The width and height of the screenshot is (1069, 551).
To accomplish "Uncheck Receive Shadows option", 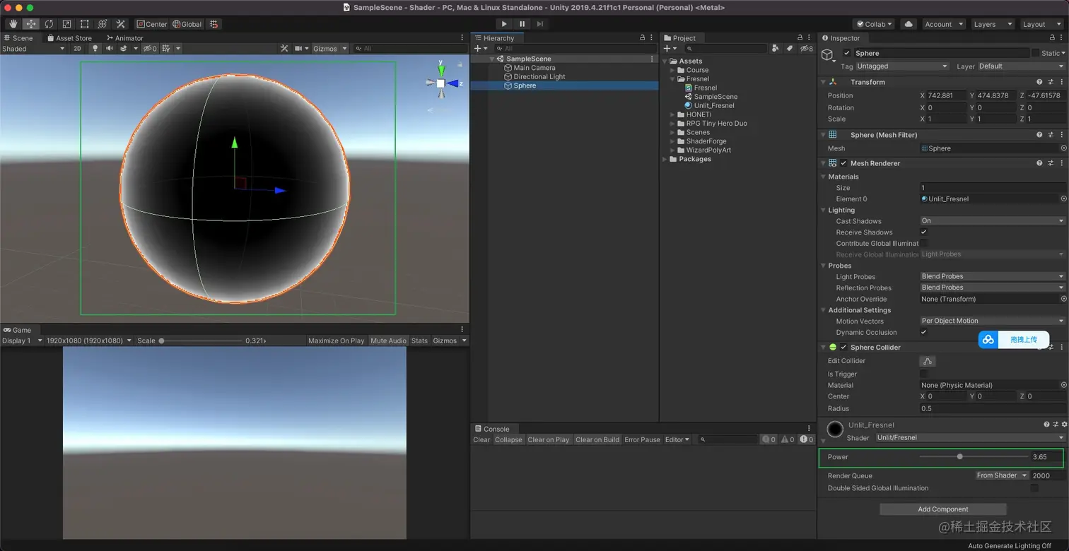I will pyautogui.click(x=924, y=232).
